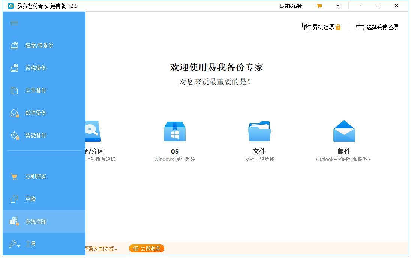
Task: Open 在线客服 customer support
Action: coord(292,6)
